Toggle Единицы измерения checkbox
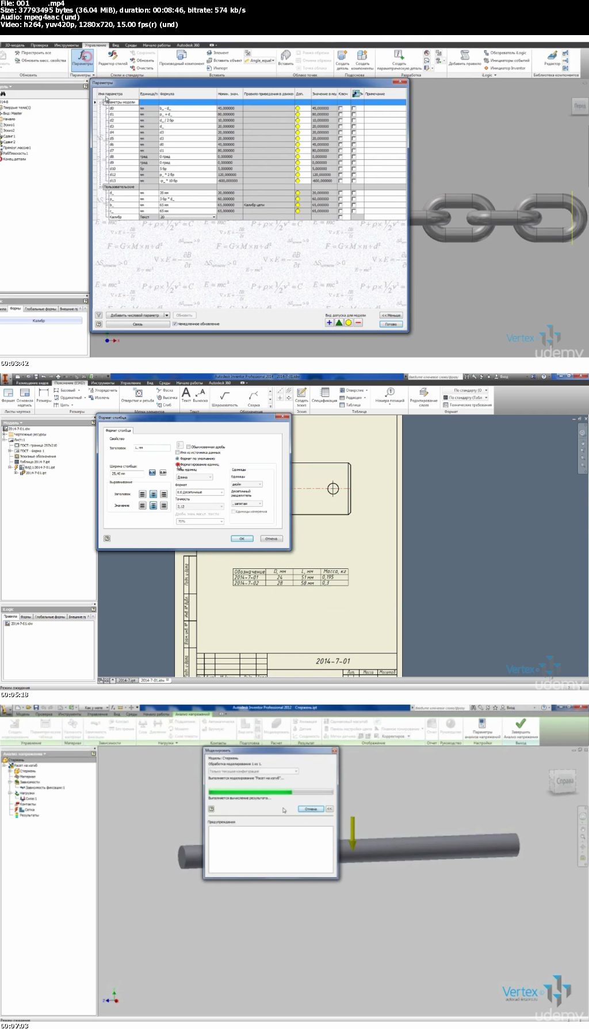589x1029 pixels. point(233,511)
